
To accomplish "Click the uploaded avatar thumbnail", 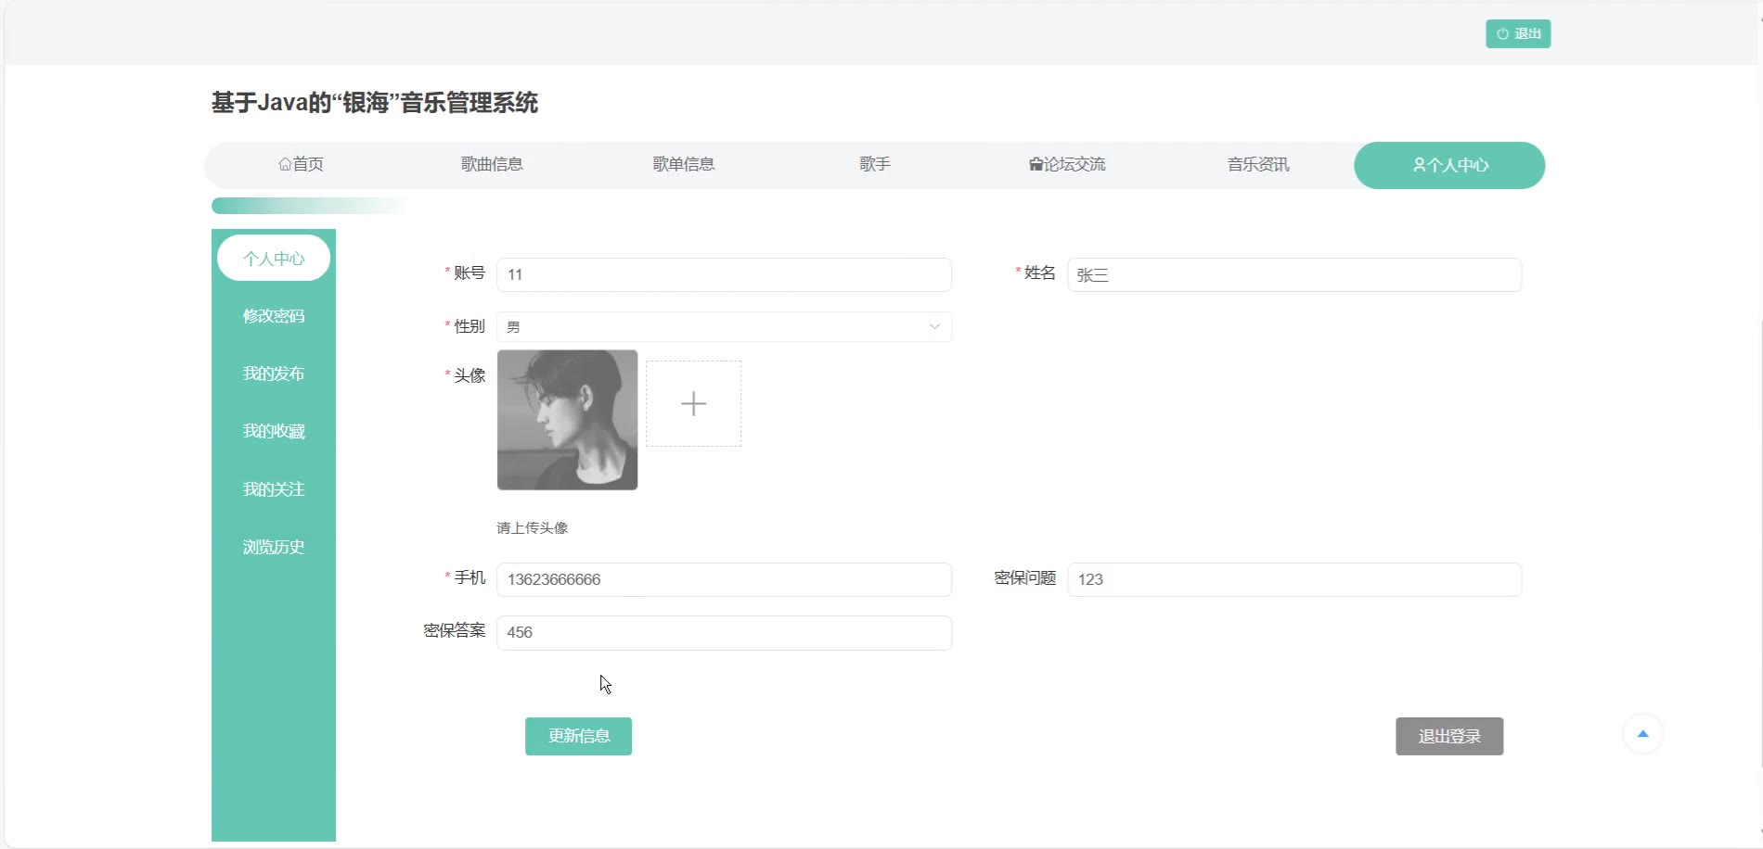I will (x=567, y=420).
